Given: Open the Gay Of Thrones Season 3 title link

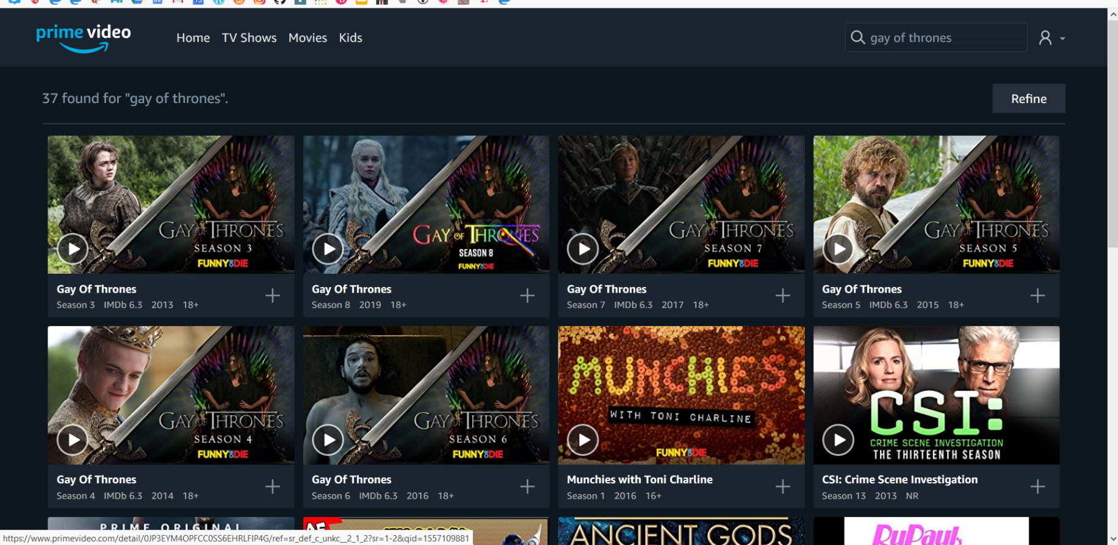Looking at the screenshot, I should click(x=96, y=289).
